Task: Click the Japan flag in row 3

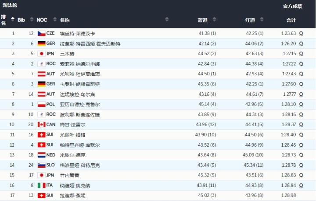Action: (x=41, y=53)
